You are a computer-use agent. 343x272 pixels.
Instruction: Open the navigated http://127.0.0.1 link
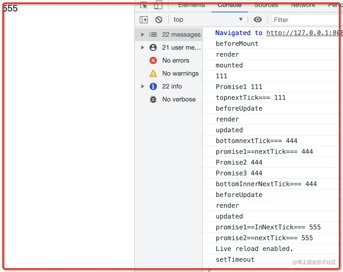[304, 33]
